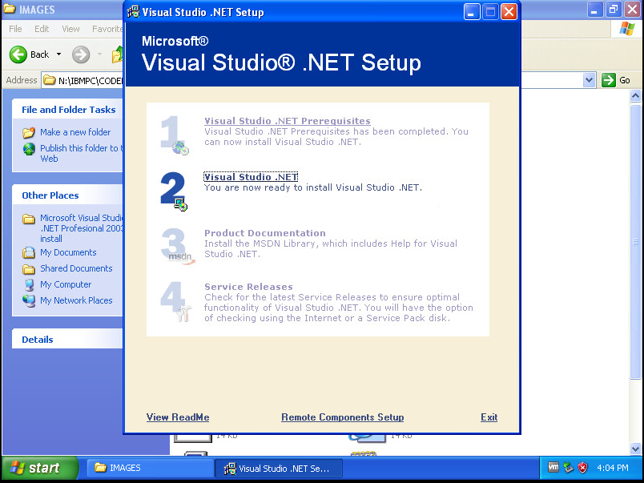The image size is (644, 483).
Task: Click Explorer scrollbar down arrow
Action: pos(635,449)
